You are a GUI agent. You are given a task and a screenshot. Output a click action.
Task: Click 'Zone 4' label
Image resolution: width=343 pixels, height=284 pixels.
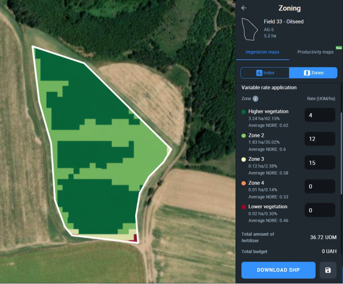click(x=256, y=183)
